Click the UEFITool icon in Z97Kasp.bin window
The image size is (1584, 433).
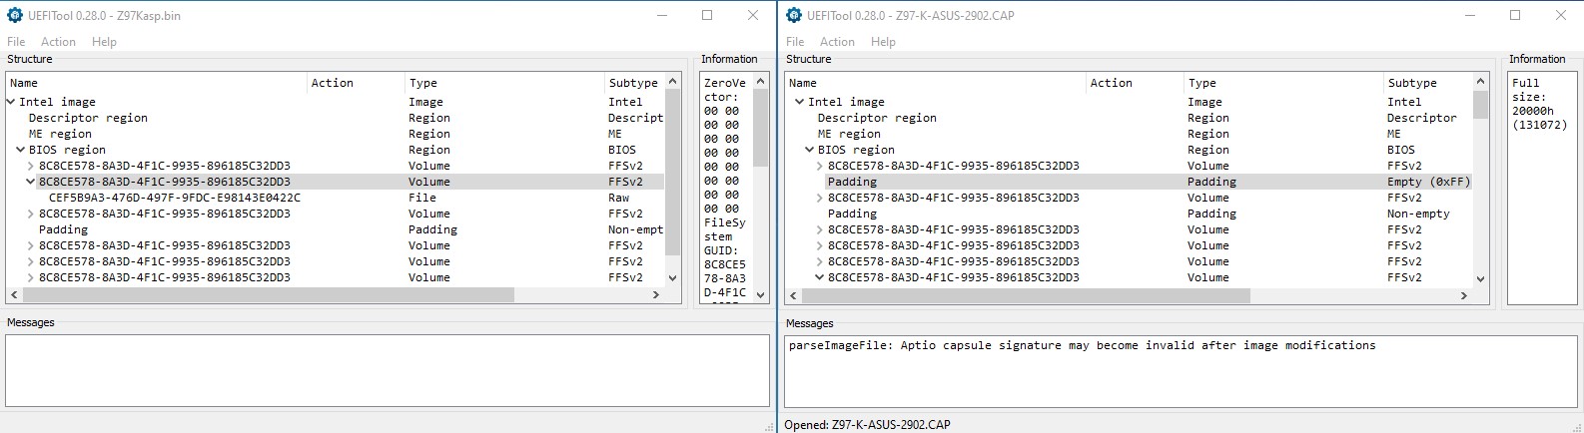pyautogui.click(x=14, y=15)
